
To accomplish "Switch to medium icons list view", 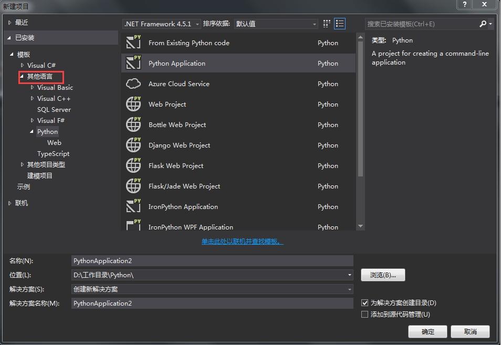I will (340, 24).
